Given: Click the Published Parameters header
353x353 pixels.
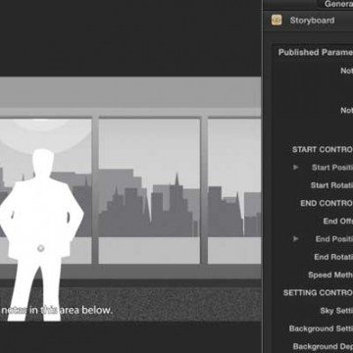Looking at the screenshot, I should [316, 52].
